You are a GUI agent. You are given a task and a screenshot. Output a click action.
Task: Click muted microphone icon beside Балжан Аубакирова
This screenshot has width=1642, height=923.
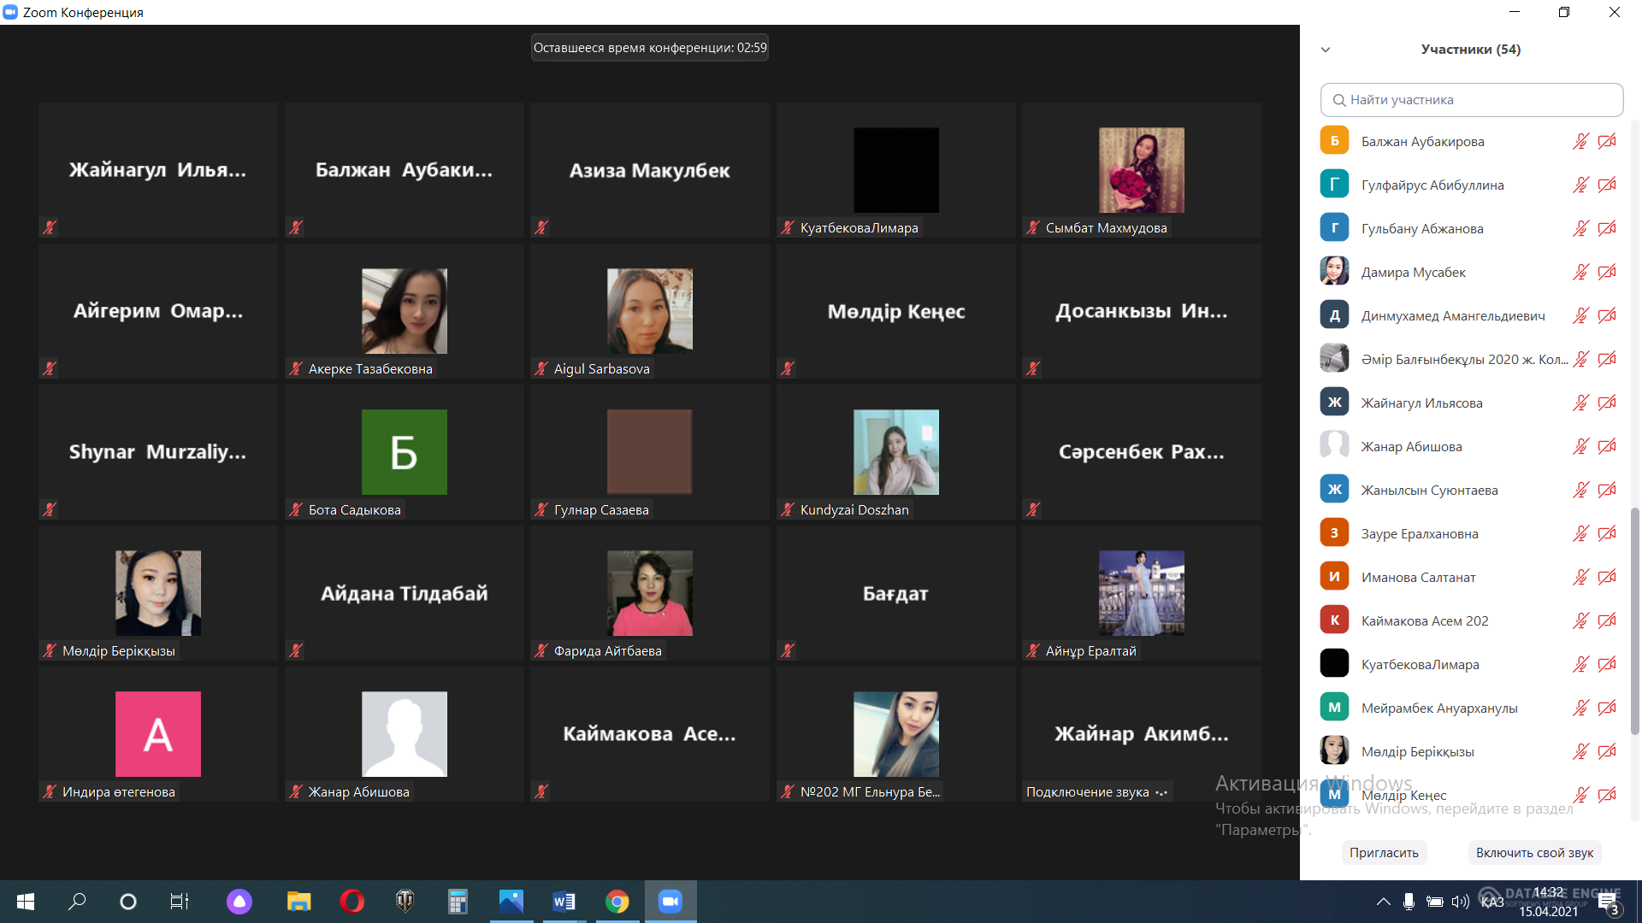pyautogui.click(x=1580, y=141)
